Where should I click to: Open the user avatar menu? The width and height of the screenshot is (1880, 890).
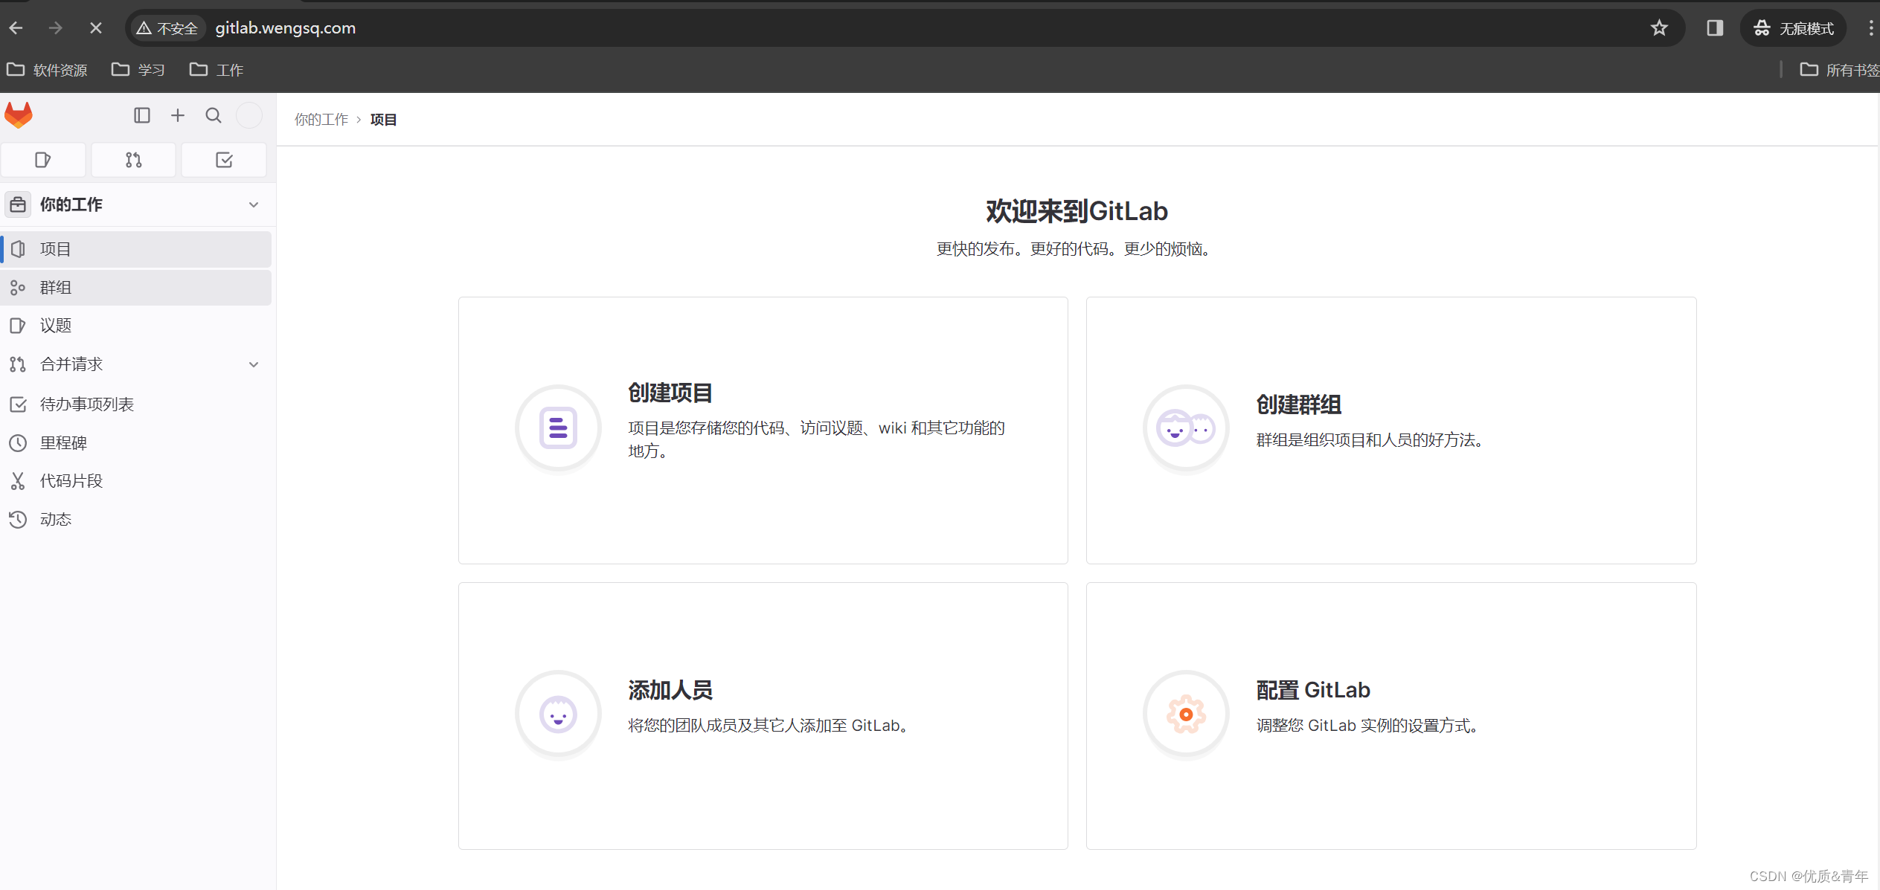(249, 115)
